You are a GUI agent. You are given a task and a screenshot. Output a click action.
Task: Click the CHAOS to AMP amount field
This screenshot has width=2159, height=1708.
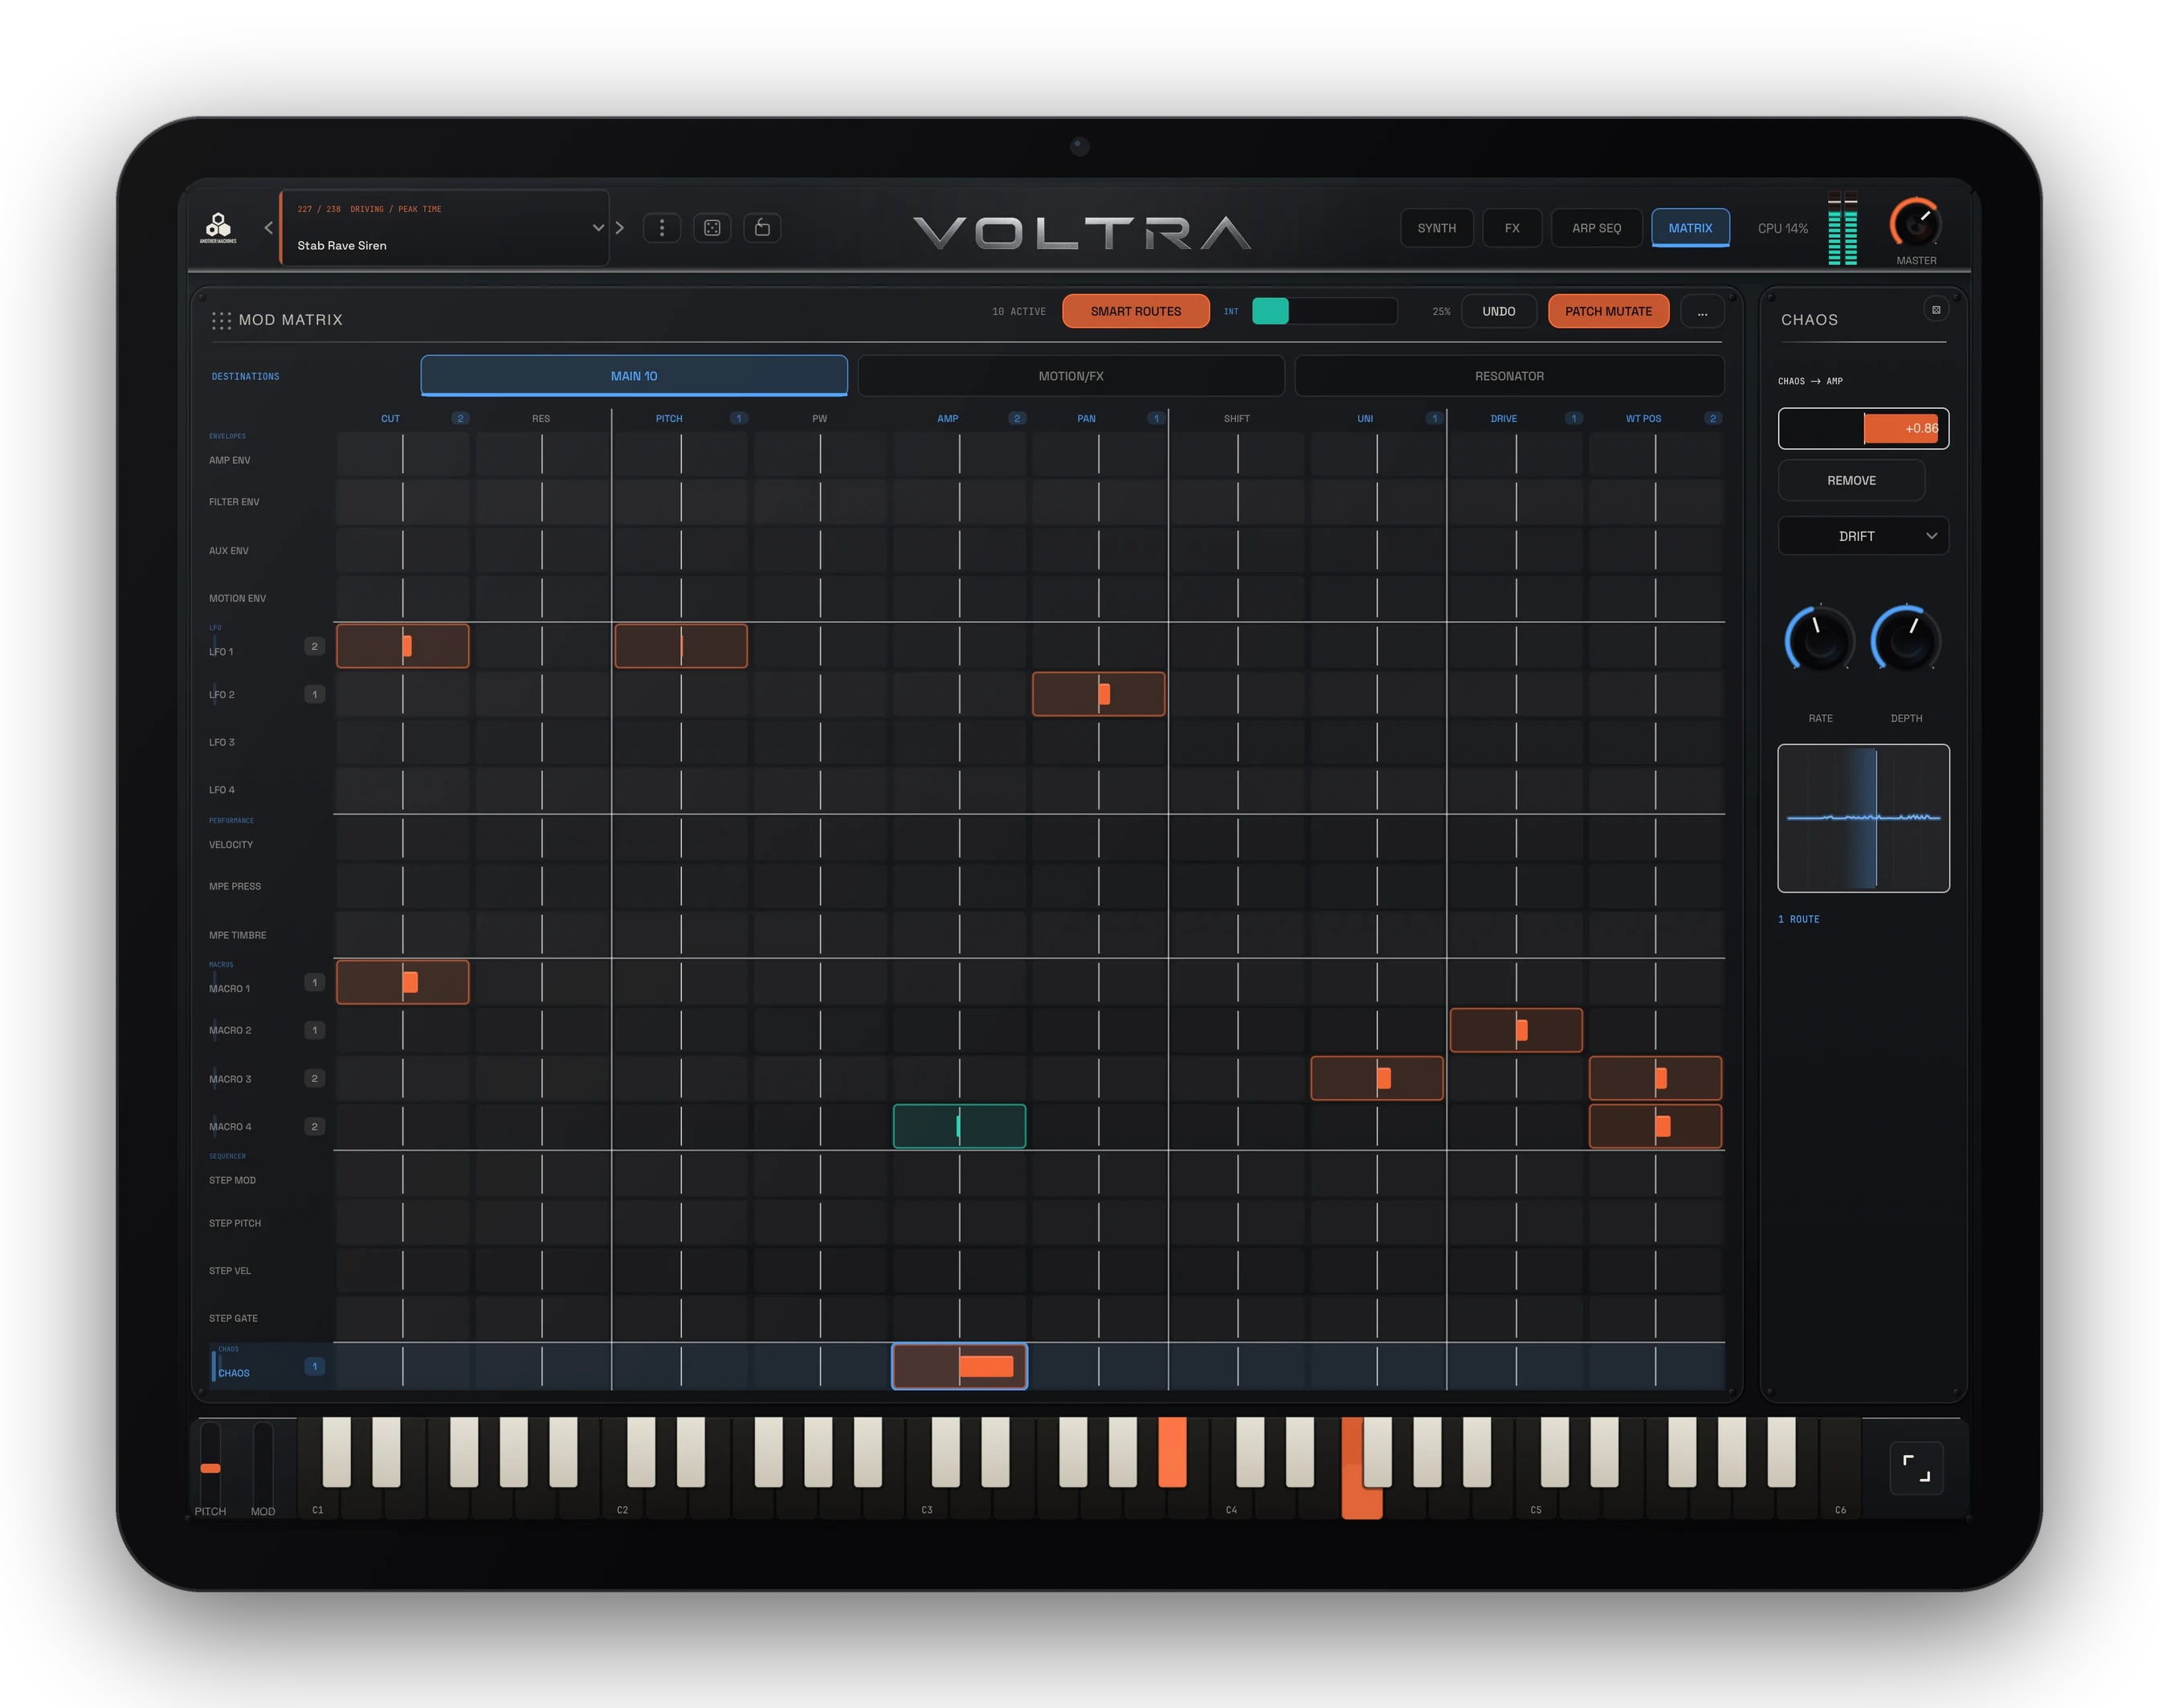point(1863,429)
